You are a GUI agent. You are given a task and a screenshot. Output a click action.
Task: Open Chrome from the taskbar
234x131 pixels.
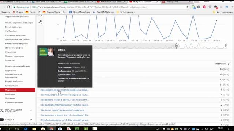tap(52, 129)
